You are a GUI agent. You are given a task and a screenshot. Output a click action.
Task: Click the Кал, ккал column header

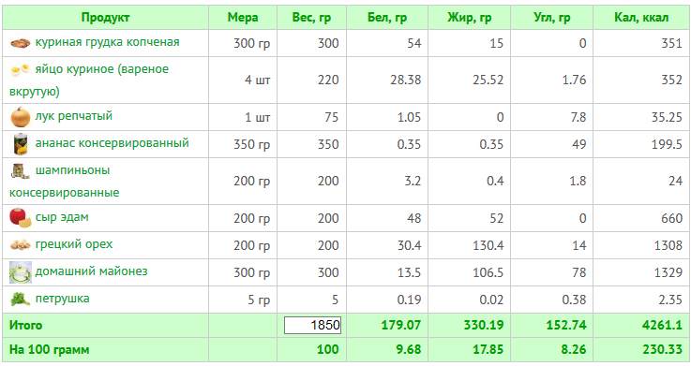(641, 18)
